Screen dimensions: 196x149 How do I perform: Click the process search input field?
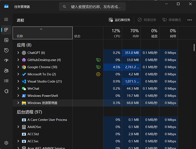pyautogui.click(x=92, y=7)
